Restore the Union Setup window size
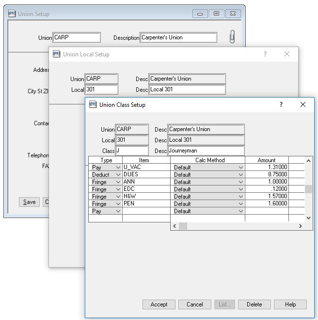The width and height of the screenshot is (318, 320). [x=216, y=14]
